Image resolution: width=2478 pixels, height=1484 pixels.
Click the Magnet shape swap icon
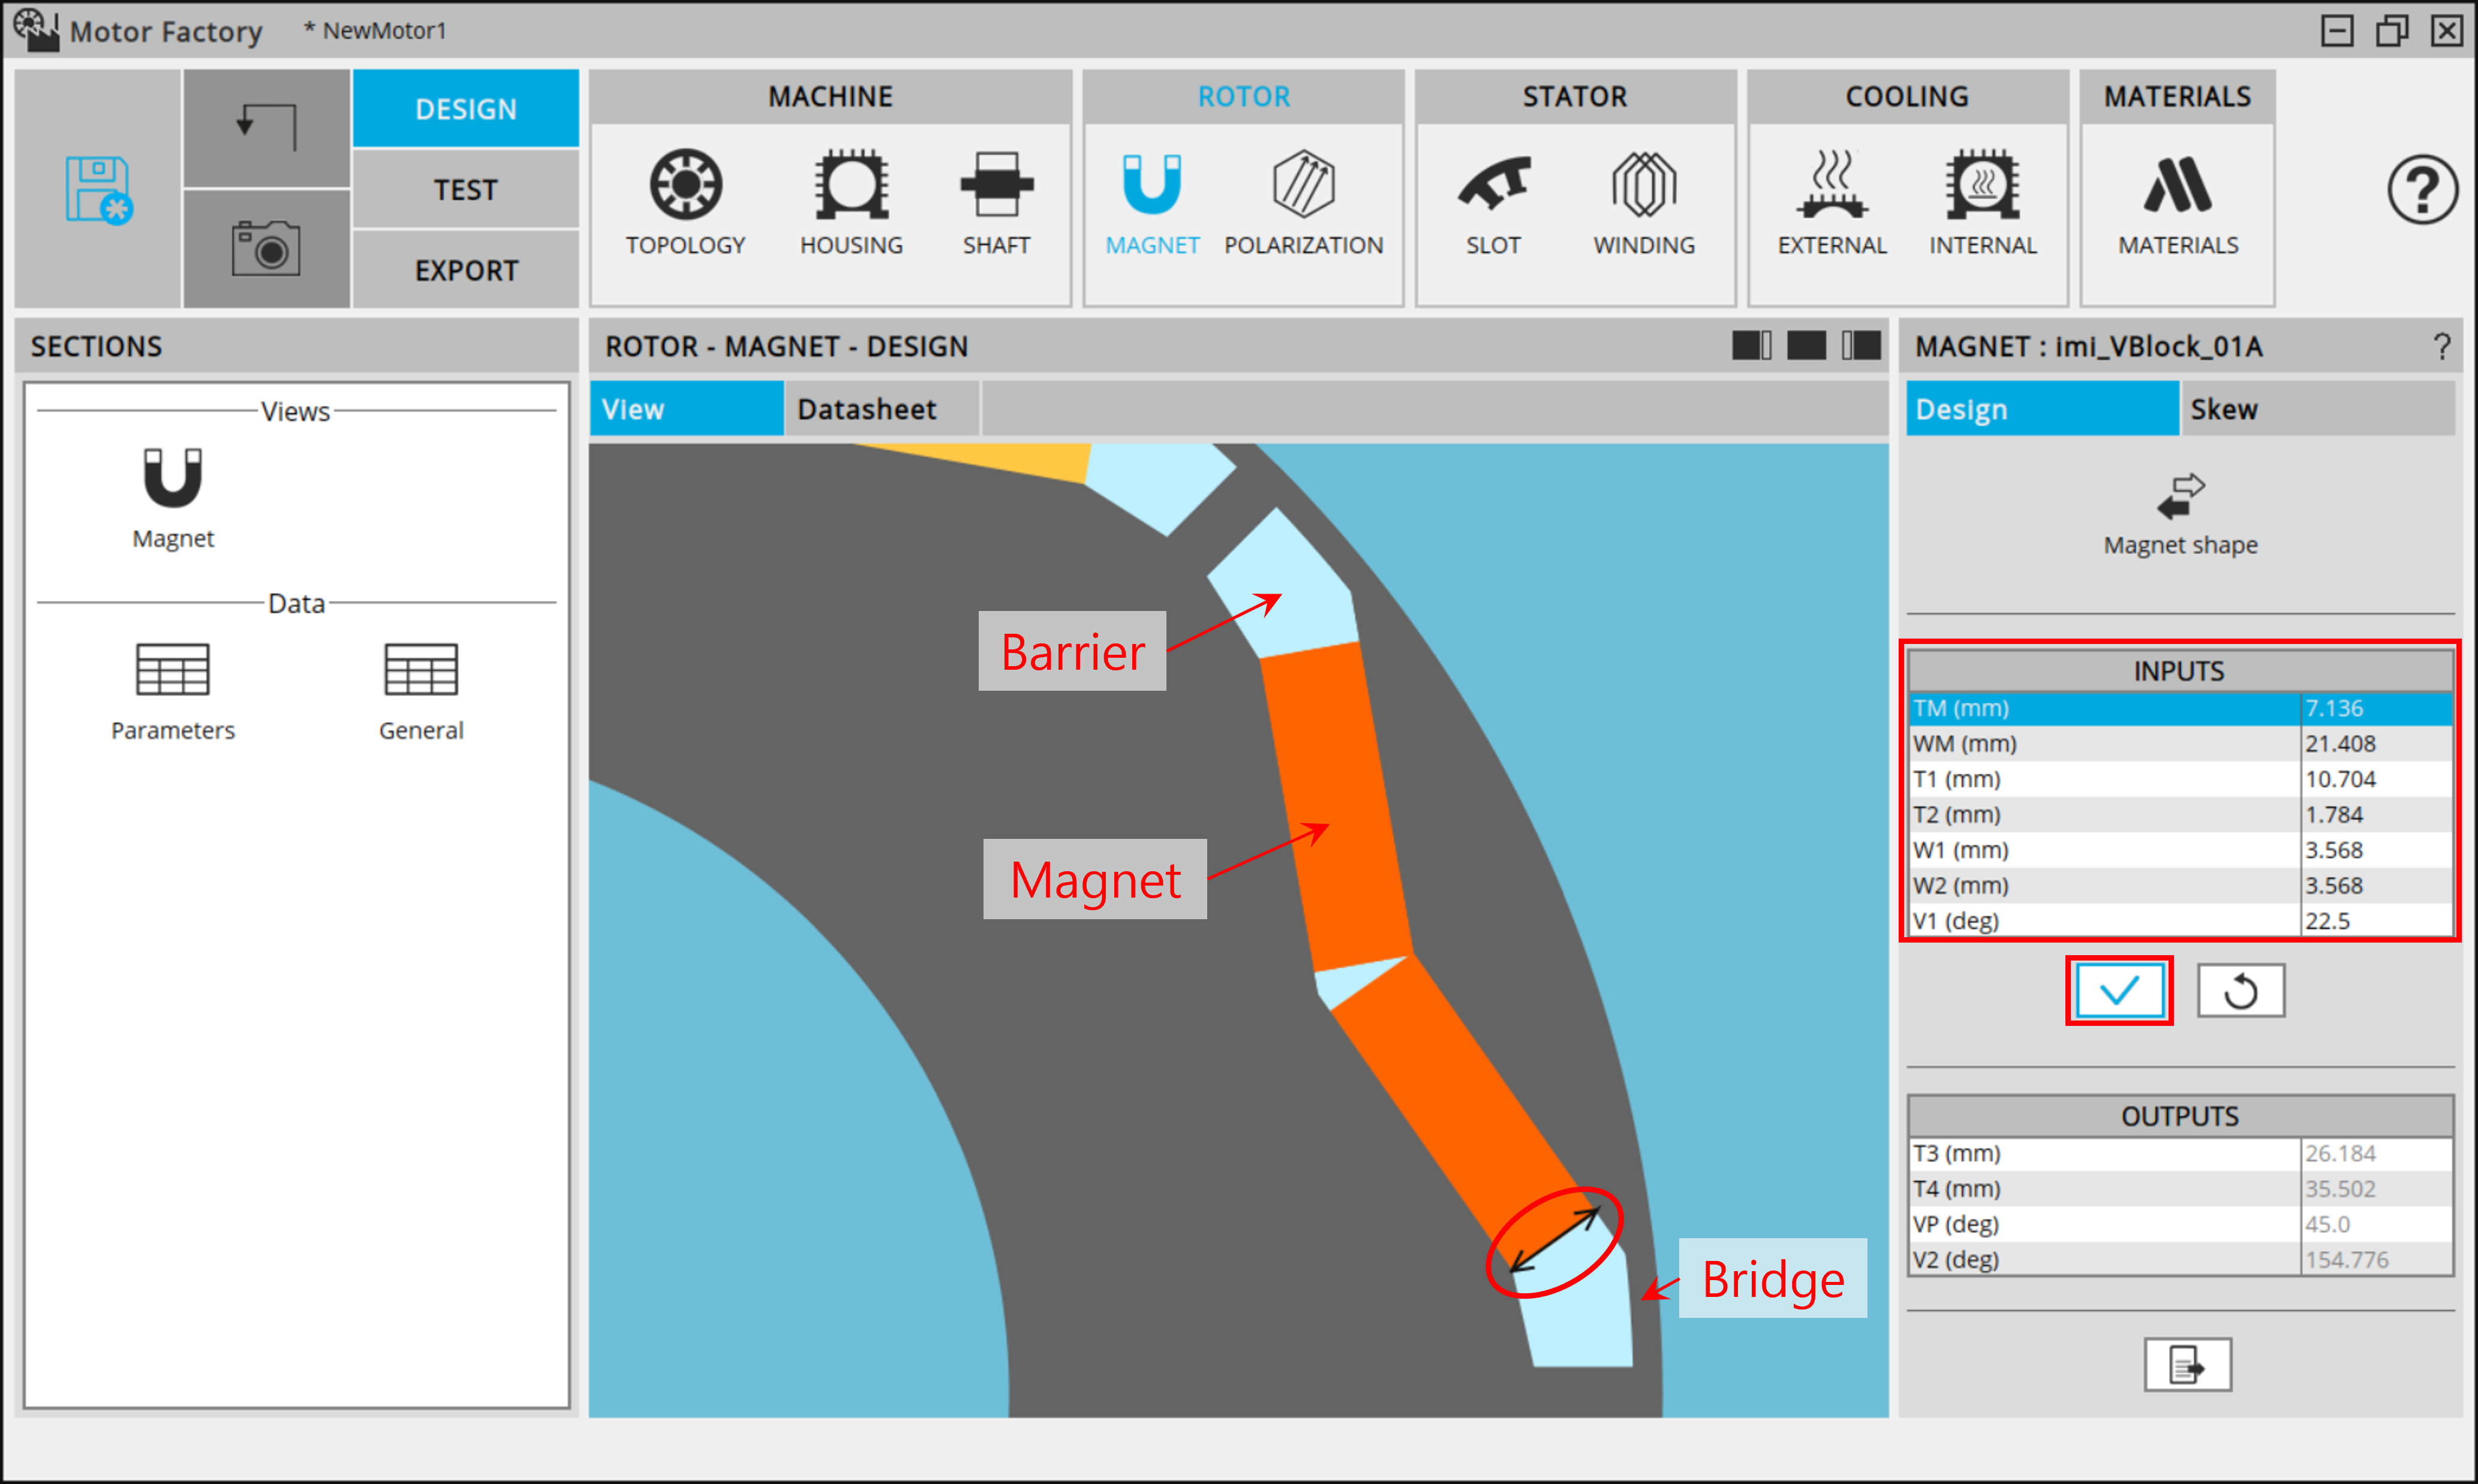pos(2180,496)
